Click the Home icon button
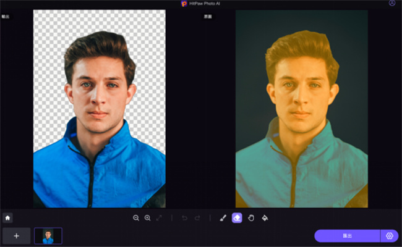Viewport: 402px width, 247px height. [x=7, y=218]
